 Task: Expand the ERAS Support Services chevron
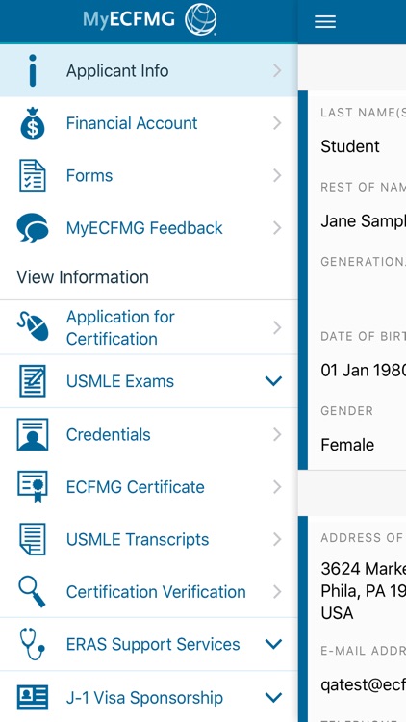click(273, 644)
